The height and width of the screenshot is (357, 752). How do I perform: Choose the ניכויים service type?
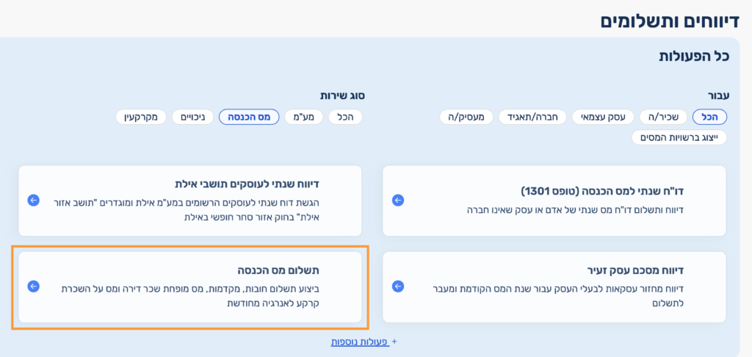[x=193, y=117]
